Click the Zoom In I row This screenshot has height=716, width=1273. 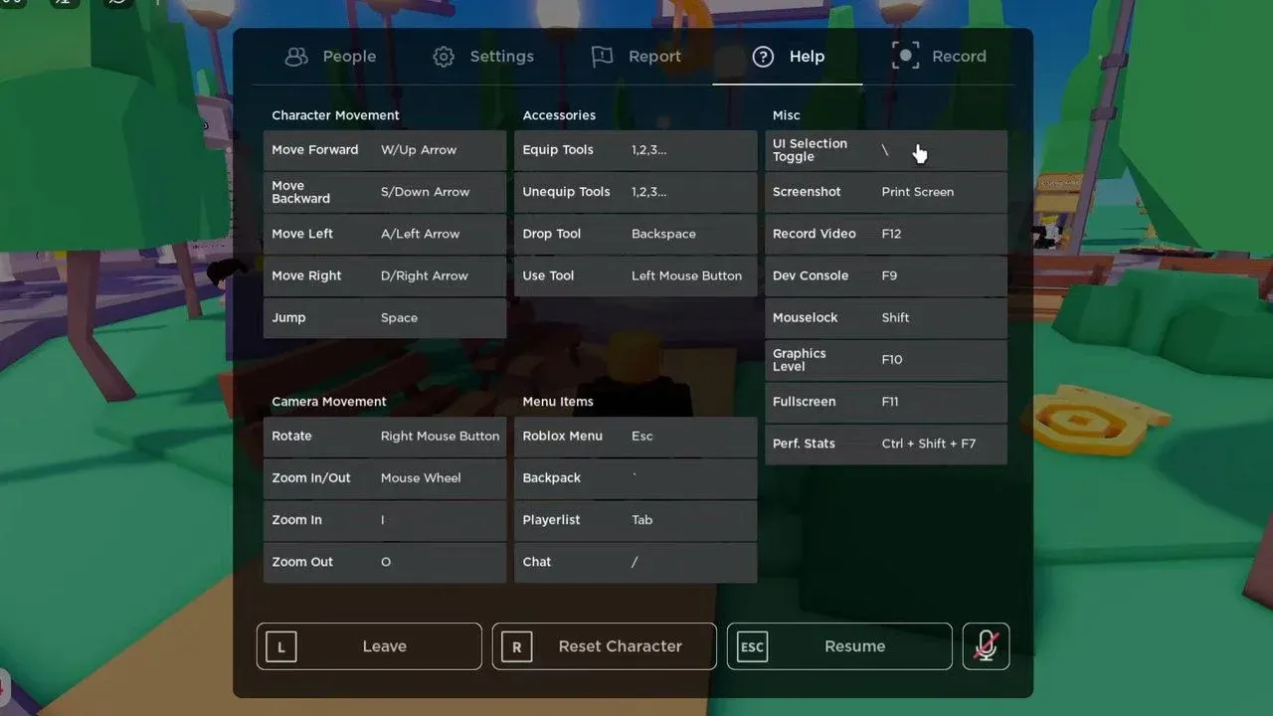[x=385, y=520]
